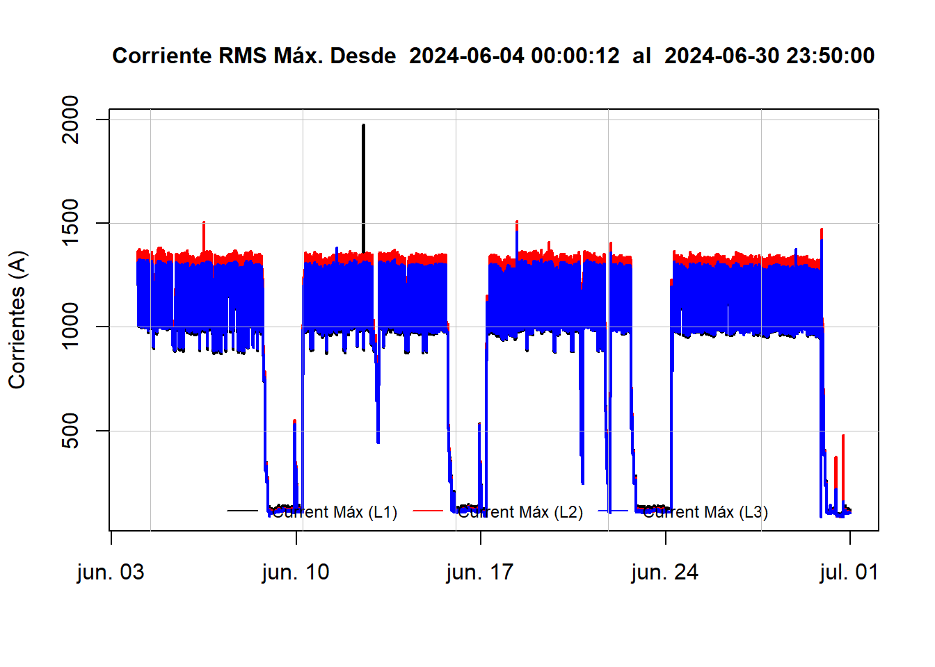Click the "Corrientes (A)" y-axis title

point(17,320)
